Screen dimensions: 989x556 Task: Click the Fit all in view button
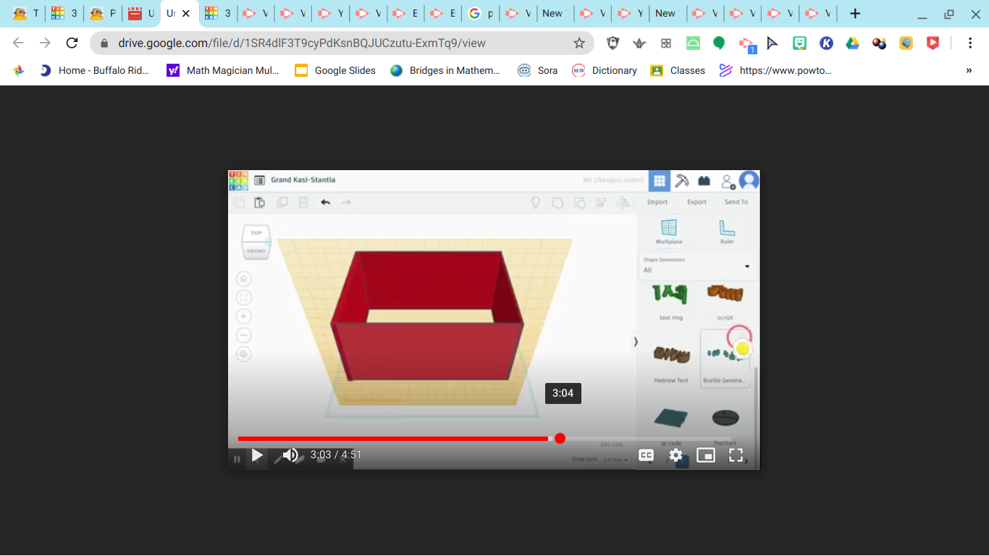tap(244, 298)
